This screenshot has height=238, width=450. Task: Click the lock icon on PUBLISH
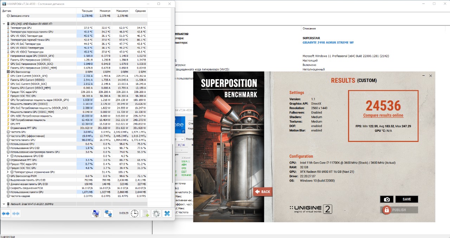pyautogui.click(x=387, y=210)
